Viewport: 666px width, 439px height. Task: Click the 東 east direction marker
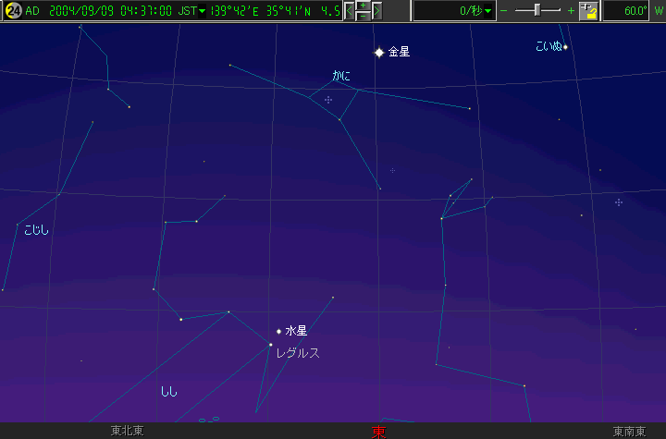click(x=378, y=432)
